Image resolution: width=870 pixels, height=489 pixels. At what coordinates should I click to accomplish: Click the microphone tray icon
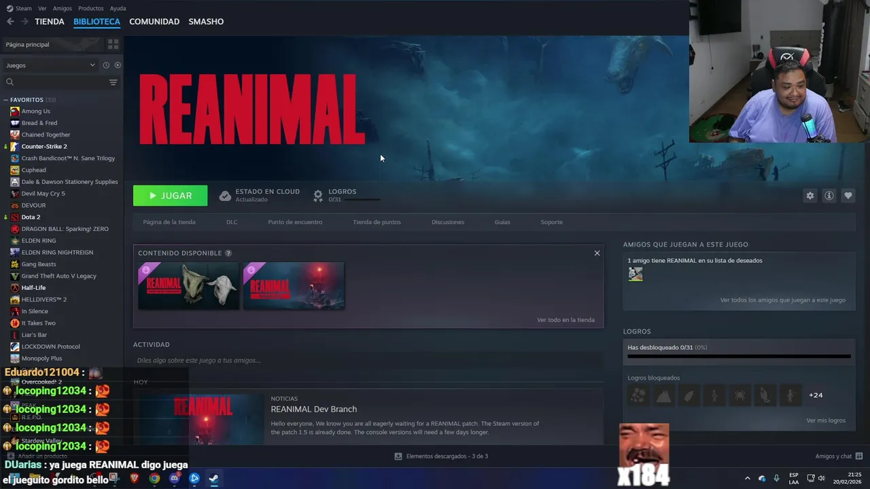[x=776, y=478]
